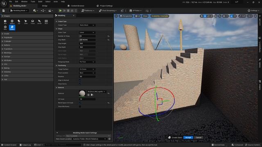Expand the Deform category
Viewport: 262px width, 147px height.
27,45
